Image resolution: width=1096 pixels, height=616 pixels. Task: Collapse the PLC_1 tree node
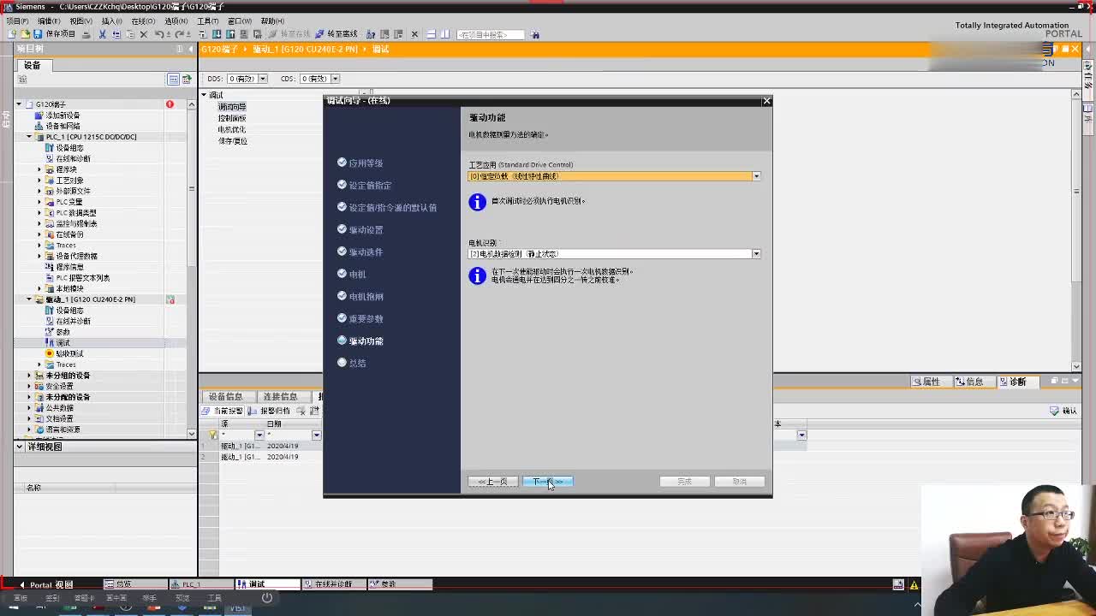click(x=28, y=137)
